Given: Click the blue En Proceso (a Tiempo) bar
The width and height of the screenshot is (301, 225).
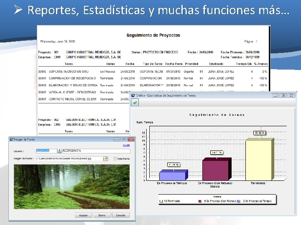Looking at the screenshot, I should pos(173,175).
